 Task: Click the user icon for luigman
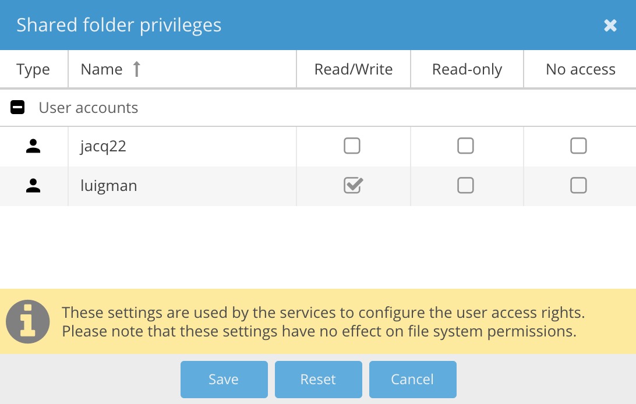(33, 186)
